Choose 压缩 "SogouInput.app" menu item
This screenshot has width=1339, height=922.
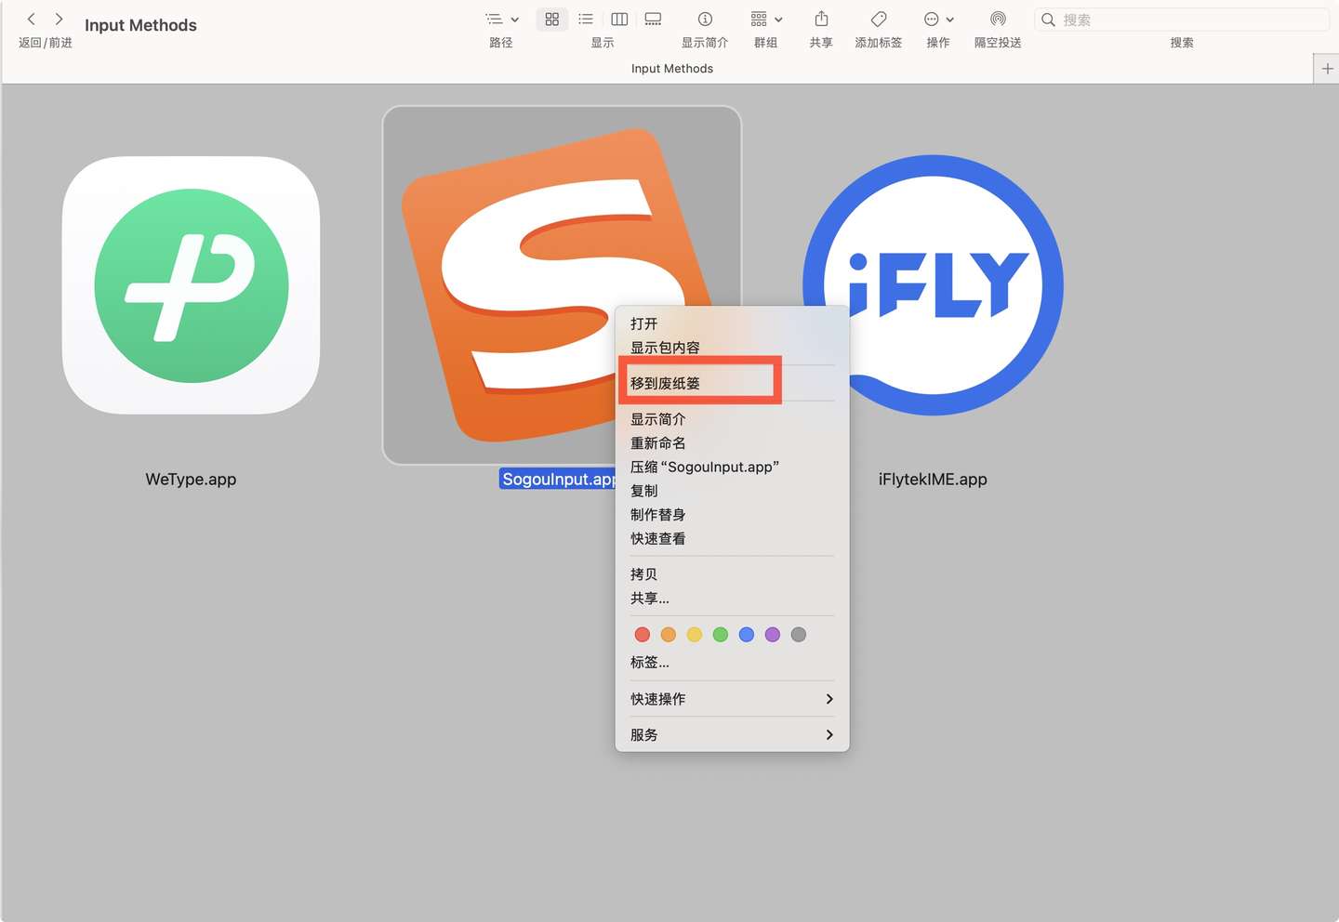[732, 467]
